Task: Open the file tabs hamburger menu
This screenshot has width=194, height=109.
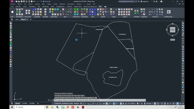Action: [x=12, y=19]
